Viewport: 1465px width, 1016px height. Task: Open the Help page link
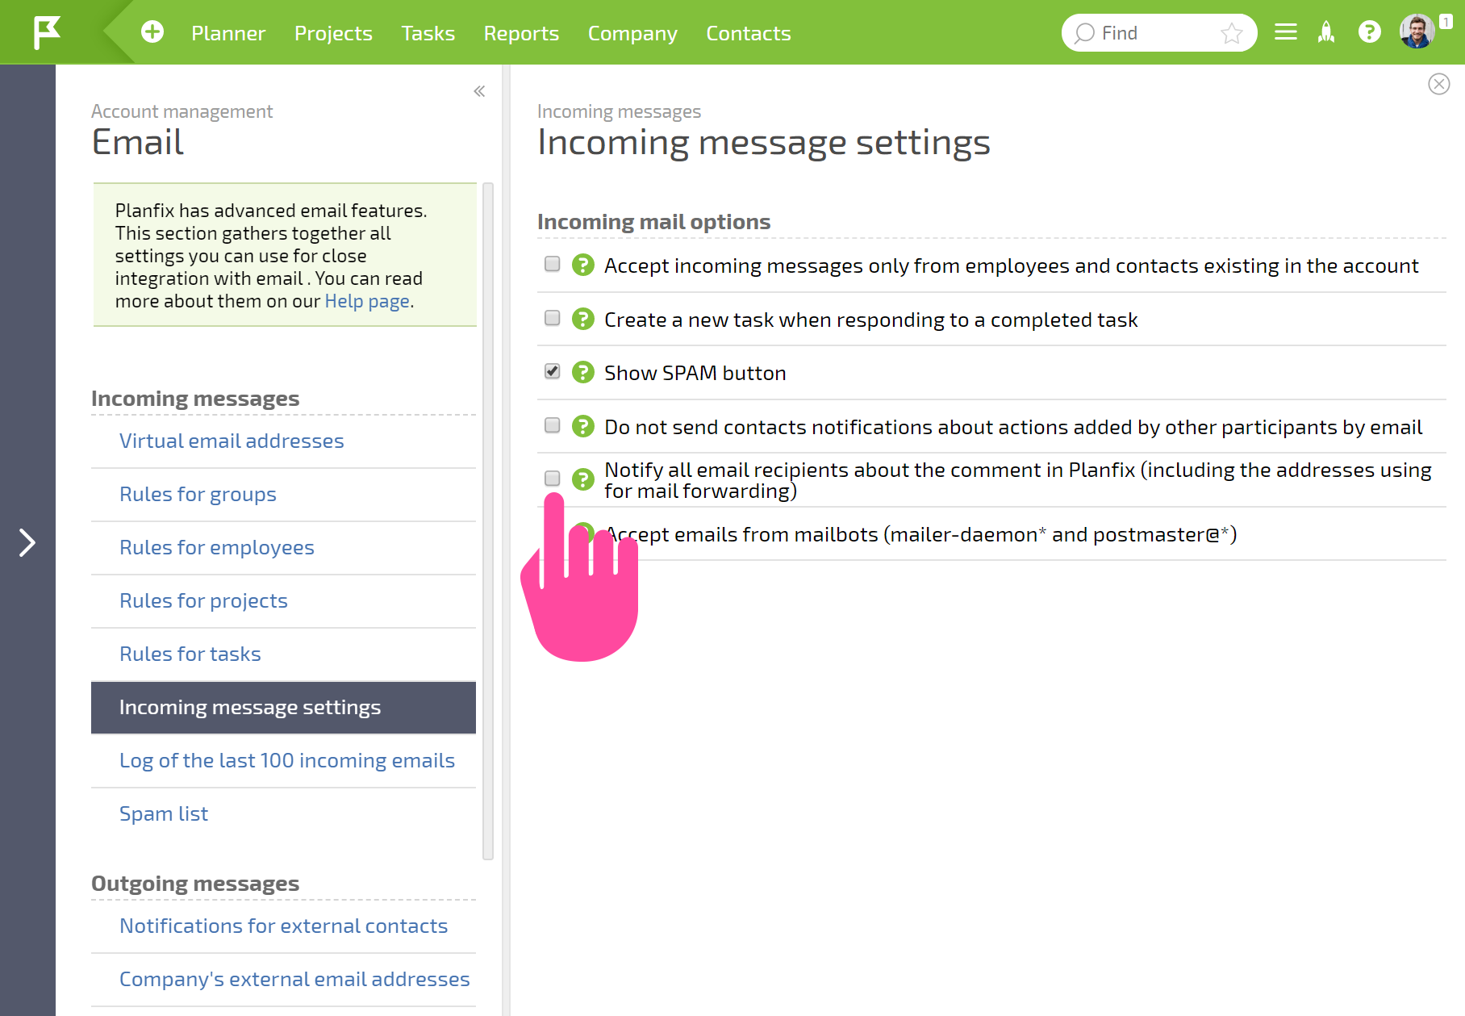click(367, 301)
